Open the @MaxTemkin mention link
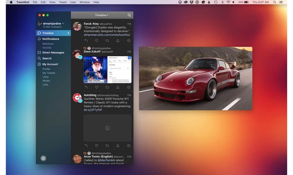Screen dimensions: 293x175 tap(107, 160)
